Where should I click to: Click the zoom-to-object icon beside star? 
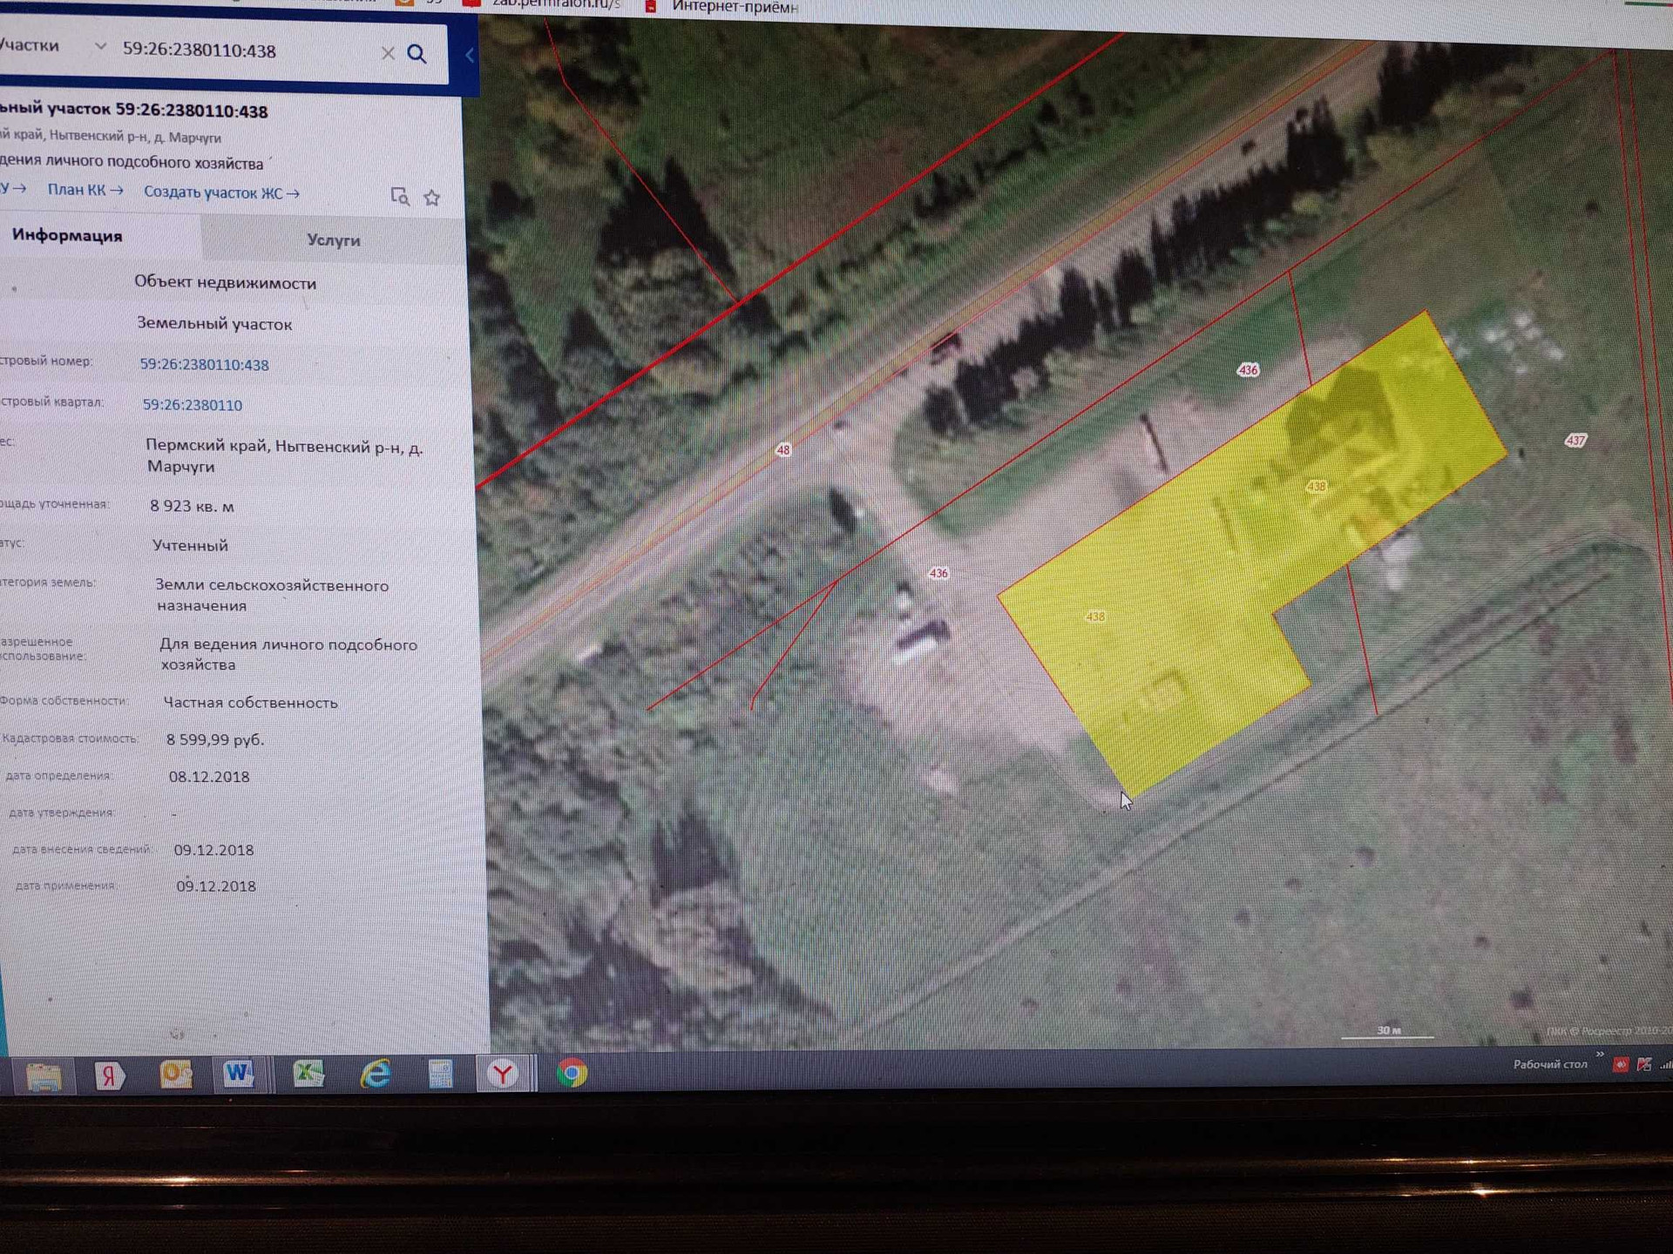400,196
